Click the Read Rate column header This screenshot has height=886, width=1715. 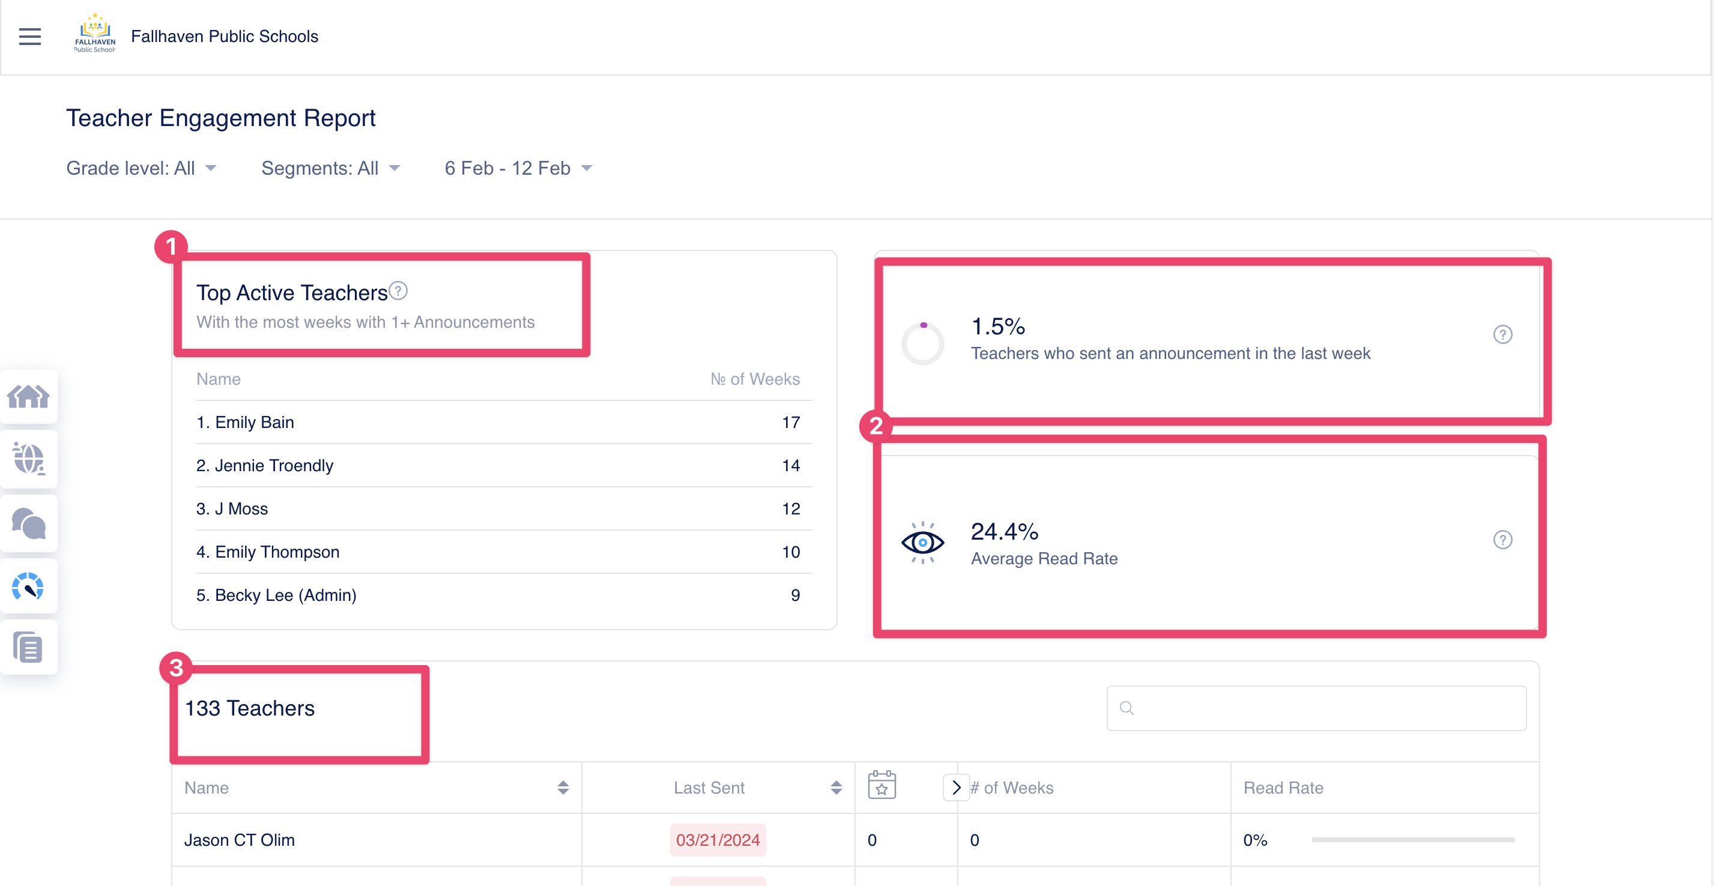point(1283,788)
